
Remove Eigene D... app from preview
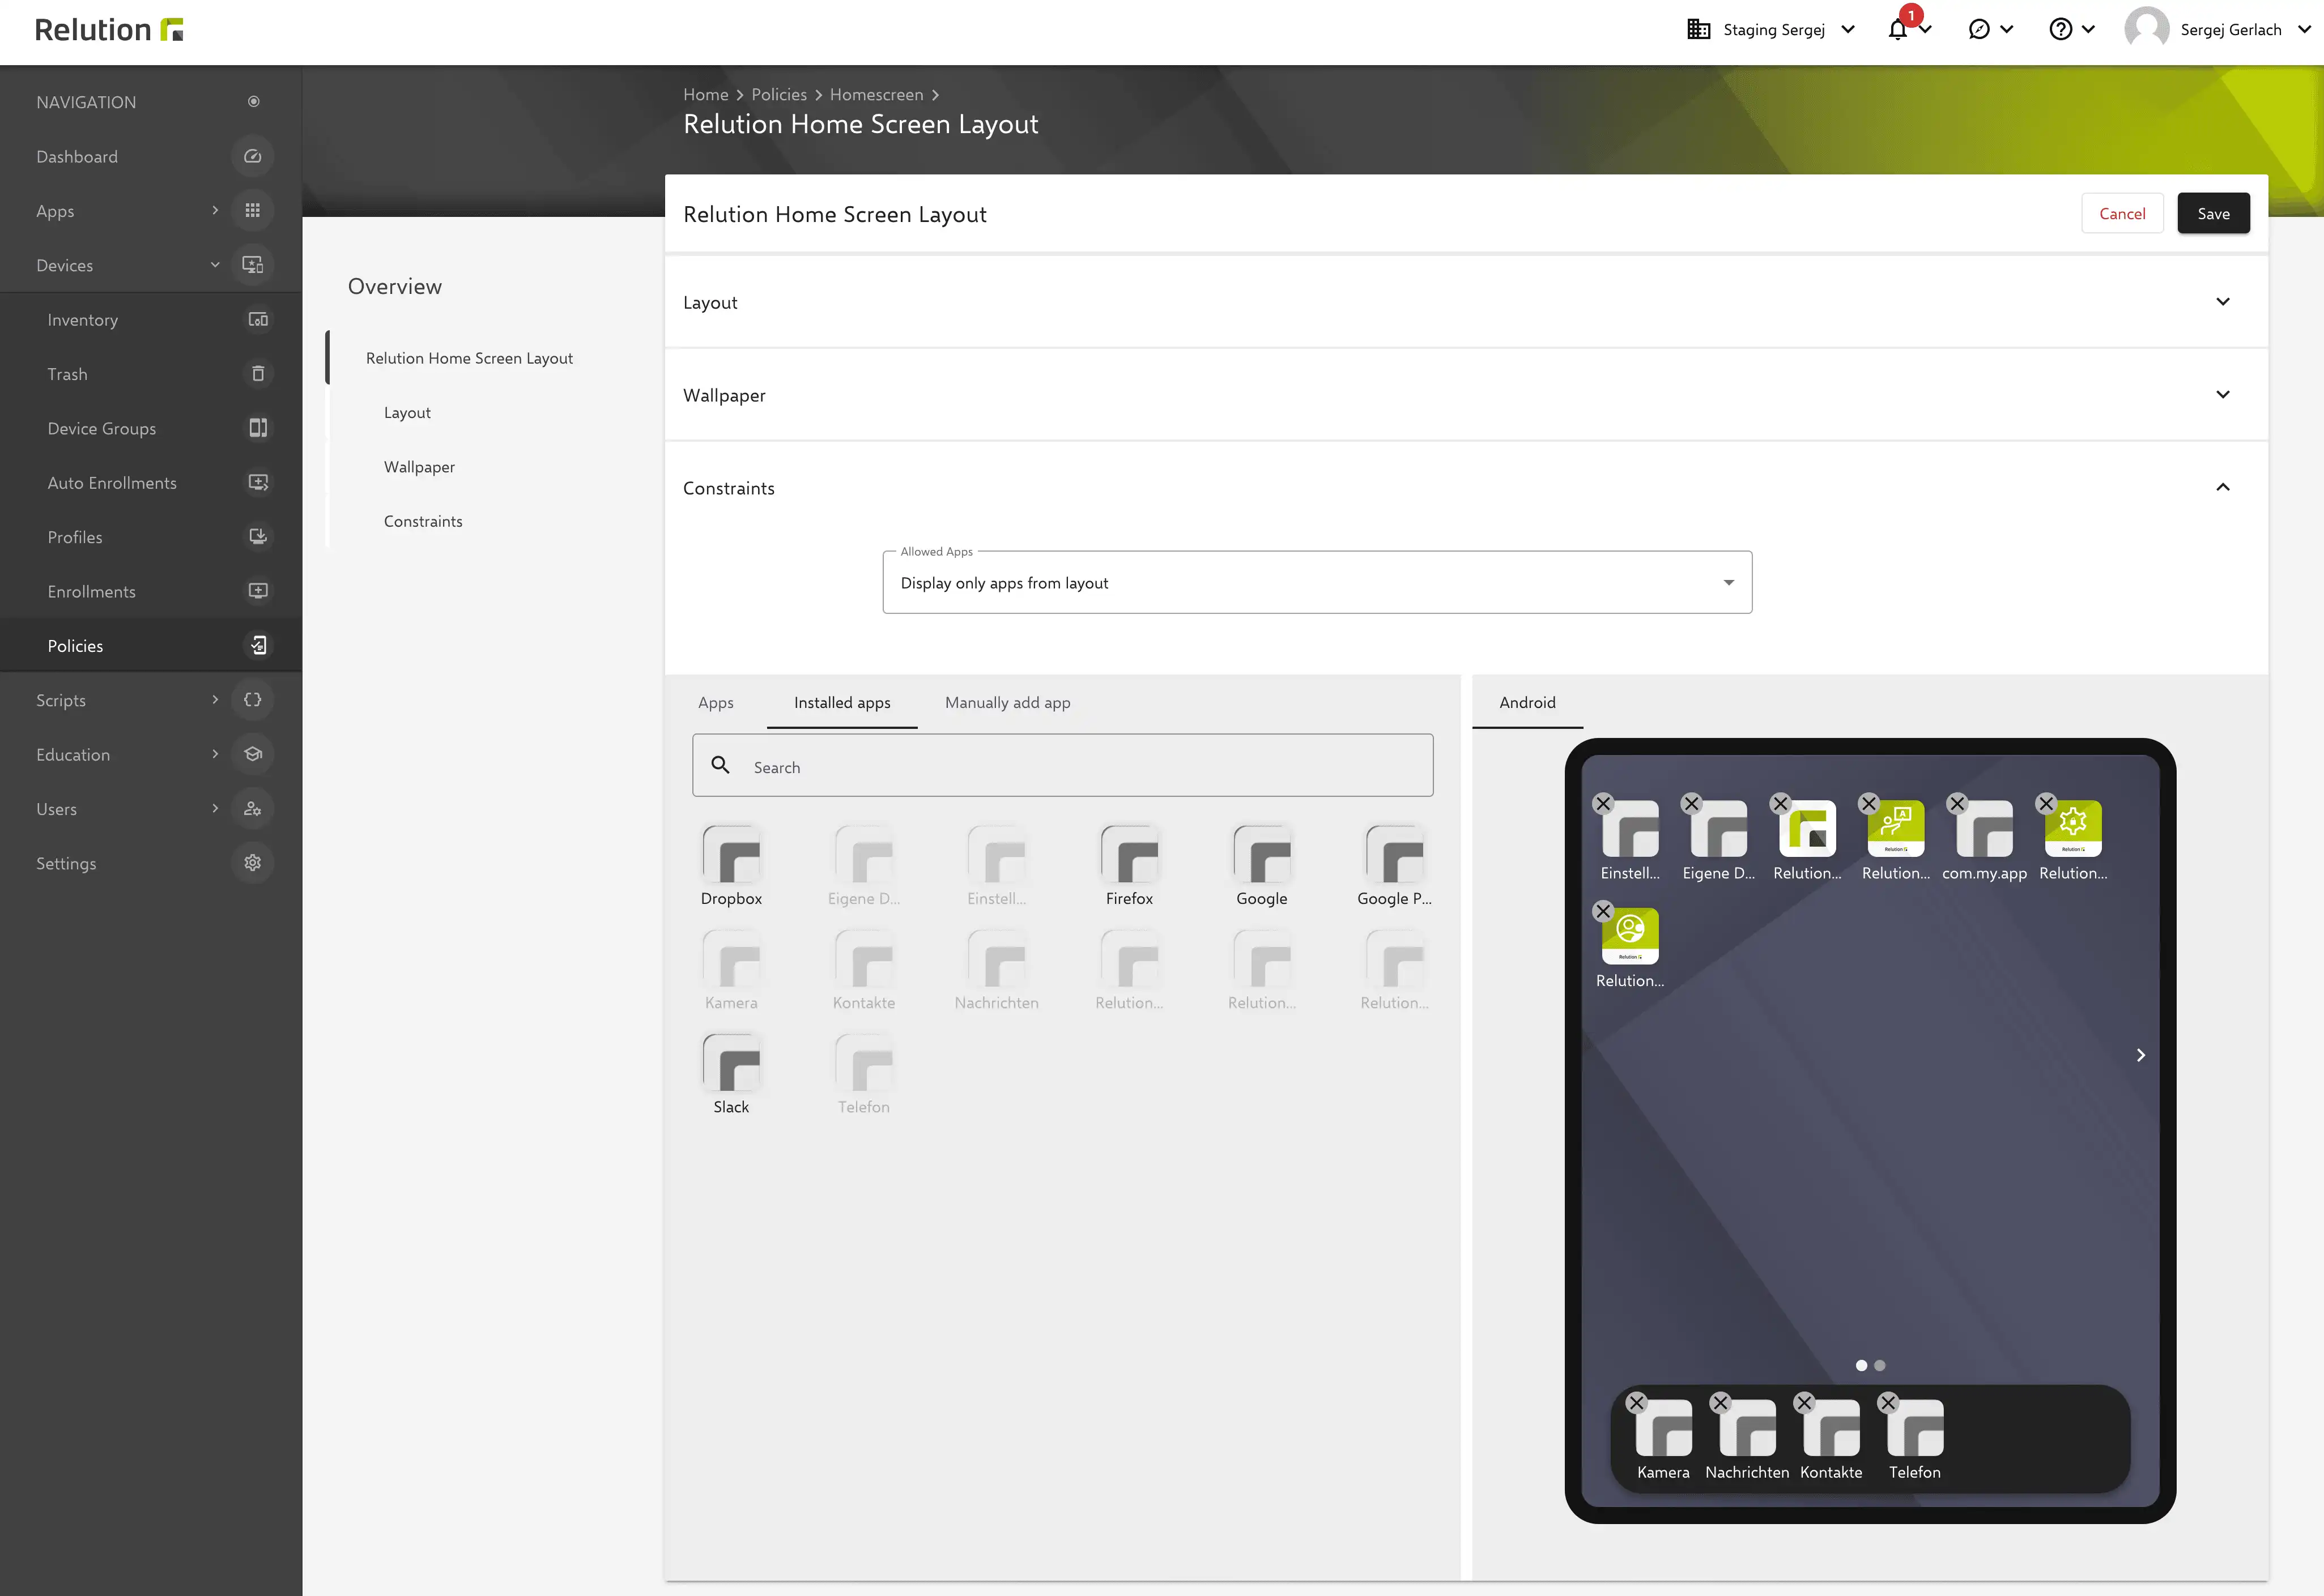(x=1692, y=804)
